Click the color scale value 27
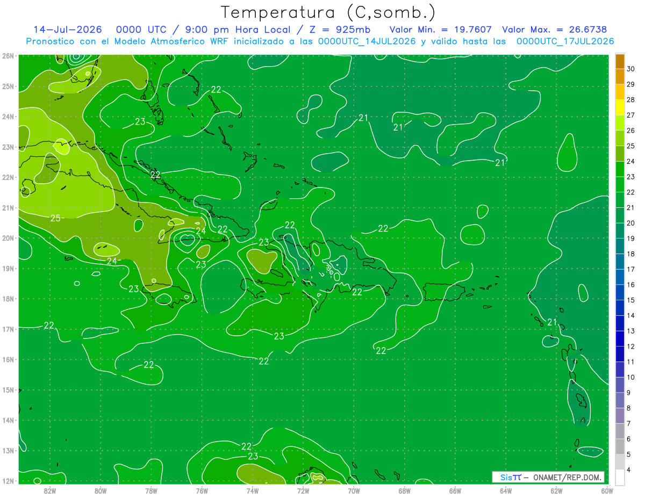 pos(631,115)
